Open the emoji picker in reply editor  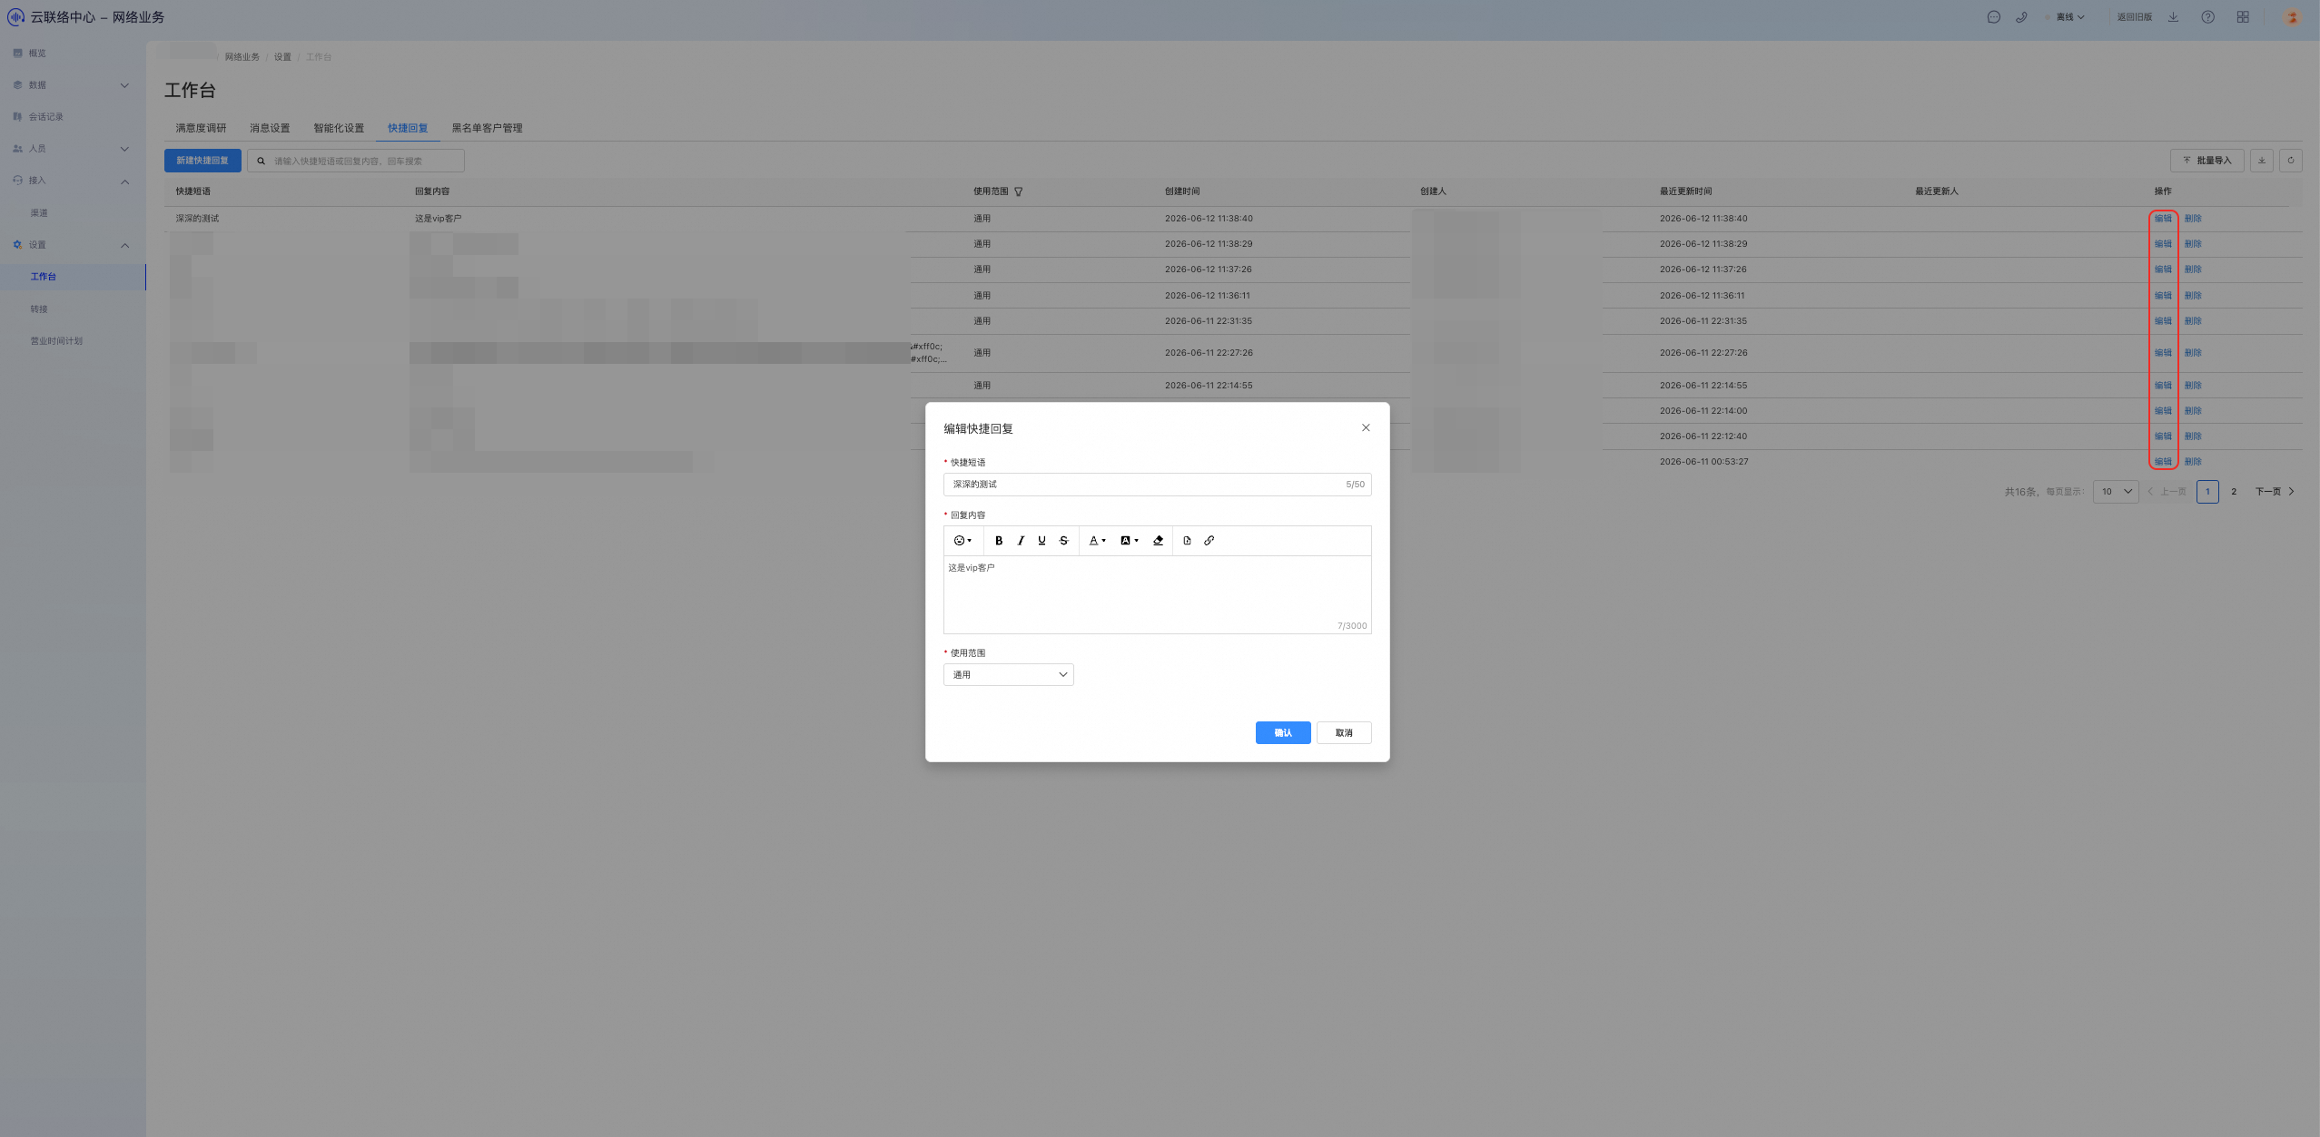(x=963, y=541)
